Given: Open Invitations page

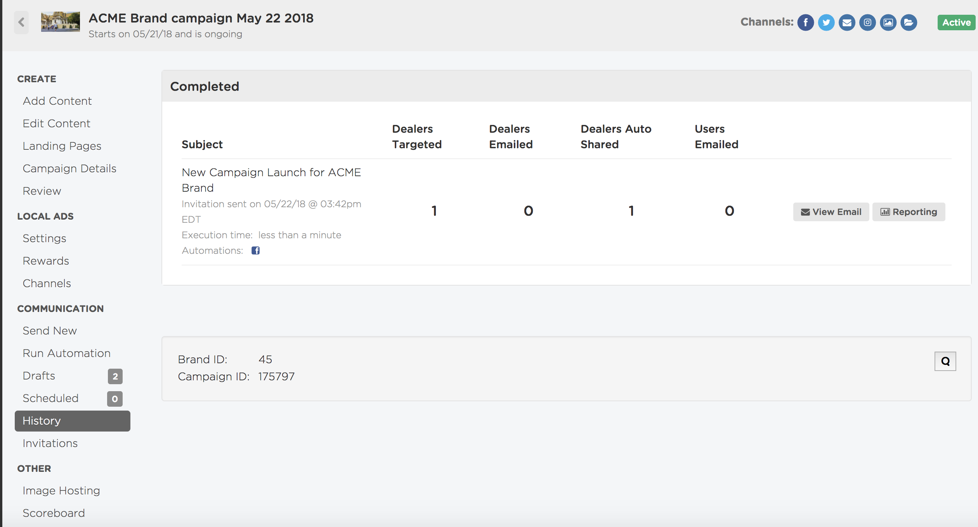Looking at the screenshot, I should point(50,443).
